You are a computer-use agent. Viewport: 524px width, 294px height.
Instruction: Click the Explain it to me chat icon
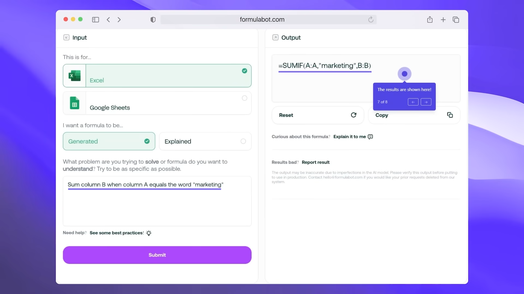point(370,136)
